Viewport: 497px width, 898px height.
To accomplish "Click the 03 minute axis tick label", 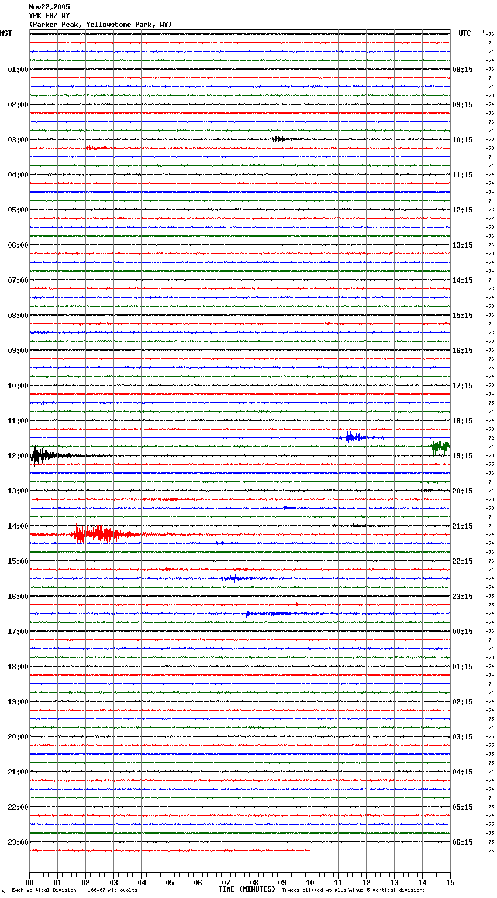I will coord(113,882).
